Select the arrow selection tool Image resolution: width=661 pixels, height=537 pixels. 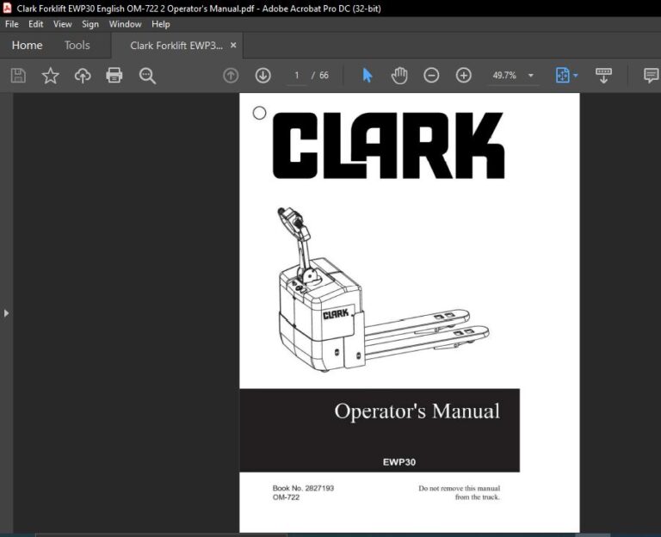pyautogui.click(x=368, y=76)
